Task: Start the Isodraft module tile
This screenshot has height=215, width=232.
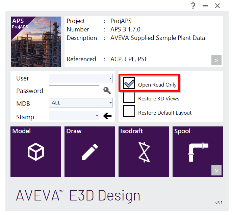Action: click(x=144, y=152)
